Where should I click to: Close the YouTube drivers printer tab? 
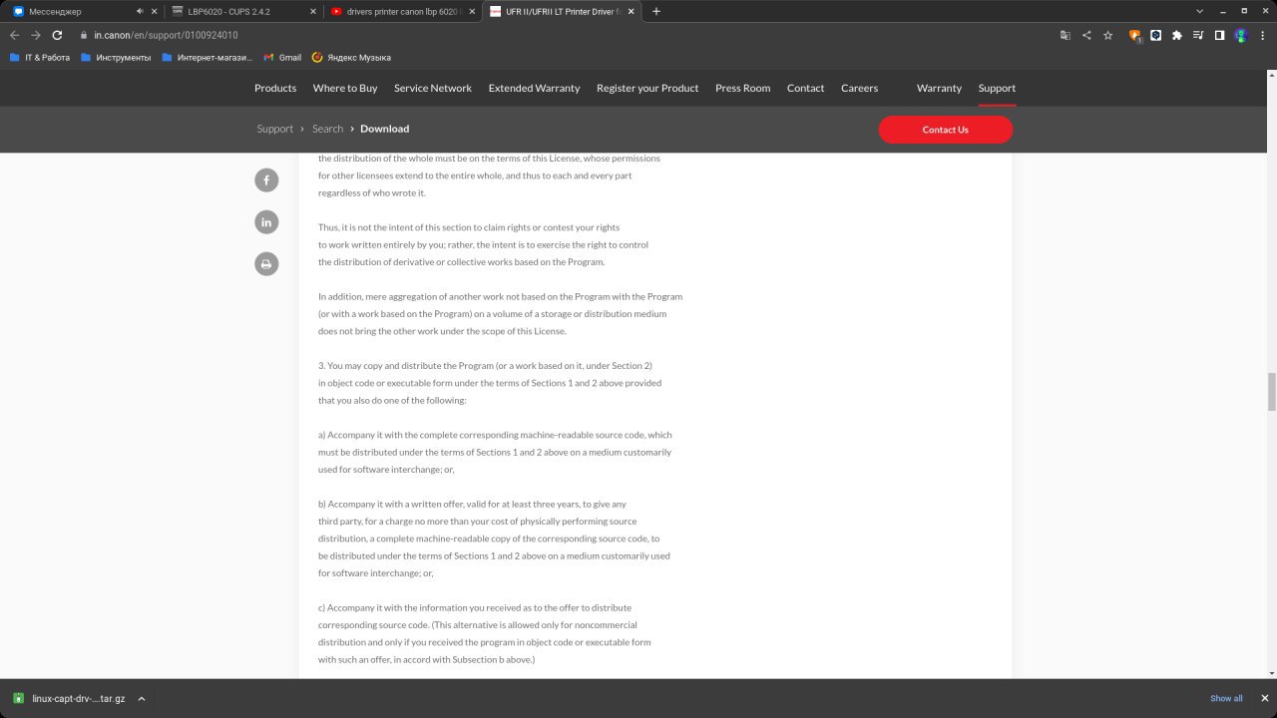(471, 11)
